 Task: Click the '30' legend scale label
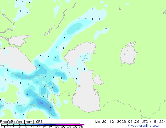pyautogui.click(x=57, y=127)
